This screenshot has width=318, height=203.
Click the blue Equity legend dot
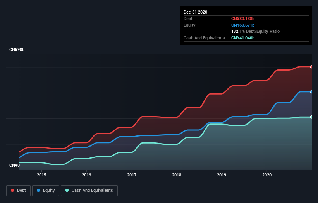click(x=38, y=190)
